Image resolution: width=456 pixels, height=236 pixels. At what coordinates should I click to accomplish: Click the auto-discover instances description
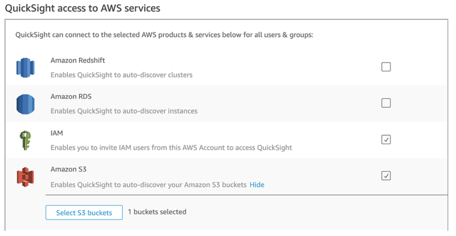(124, 111)
